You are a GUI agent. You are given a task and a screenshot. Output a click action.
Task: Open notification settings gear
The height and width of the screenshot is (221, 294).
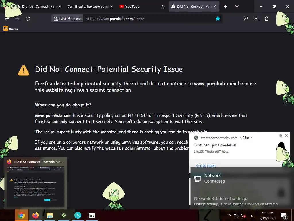click(281, 136)
